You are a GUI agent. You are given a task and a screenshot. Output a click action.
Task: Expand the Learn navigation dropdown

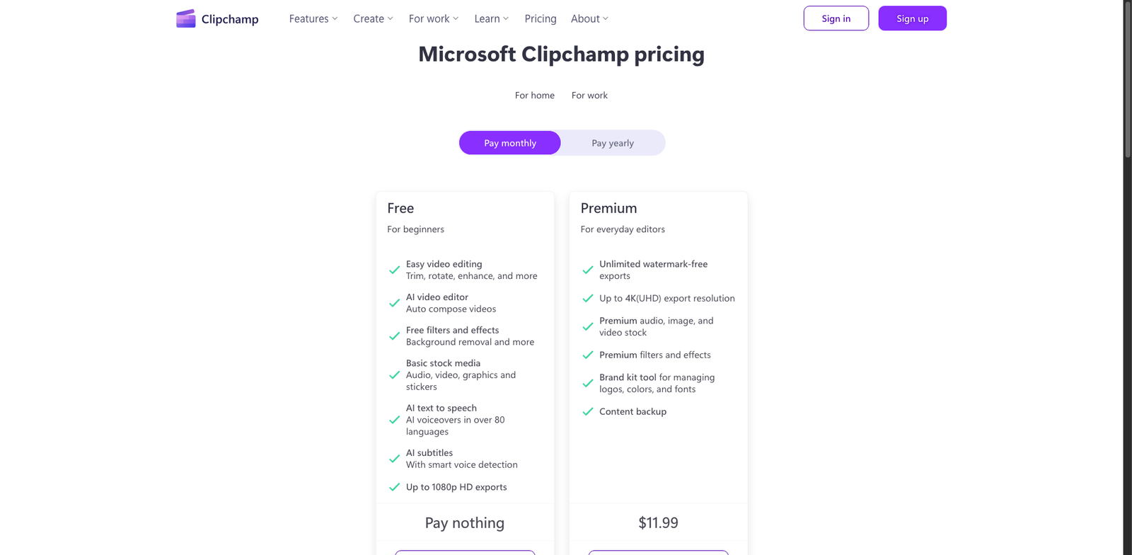pyautogui.click(x=491, y=18)
